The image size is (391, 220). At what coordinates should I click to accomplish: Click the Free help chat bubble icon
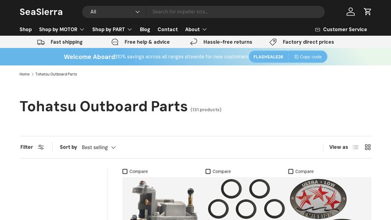click(x=115, y=42)
